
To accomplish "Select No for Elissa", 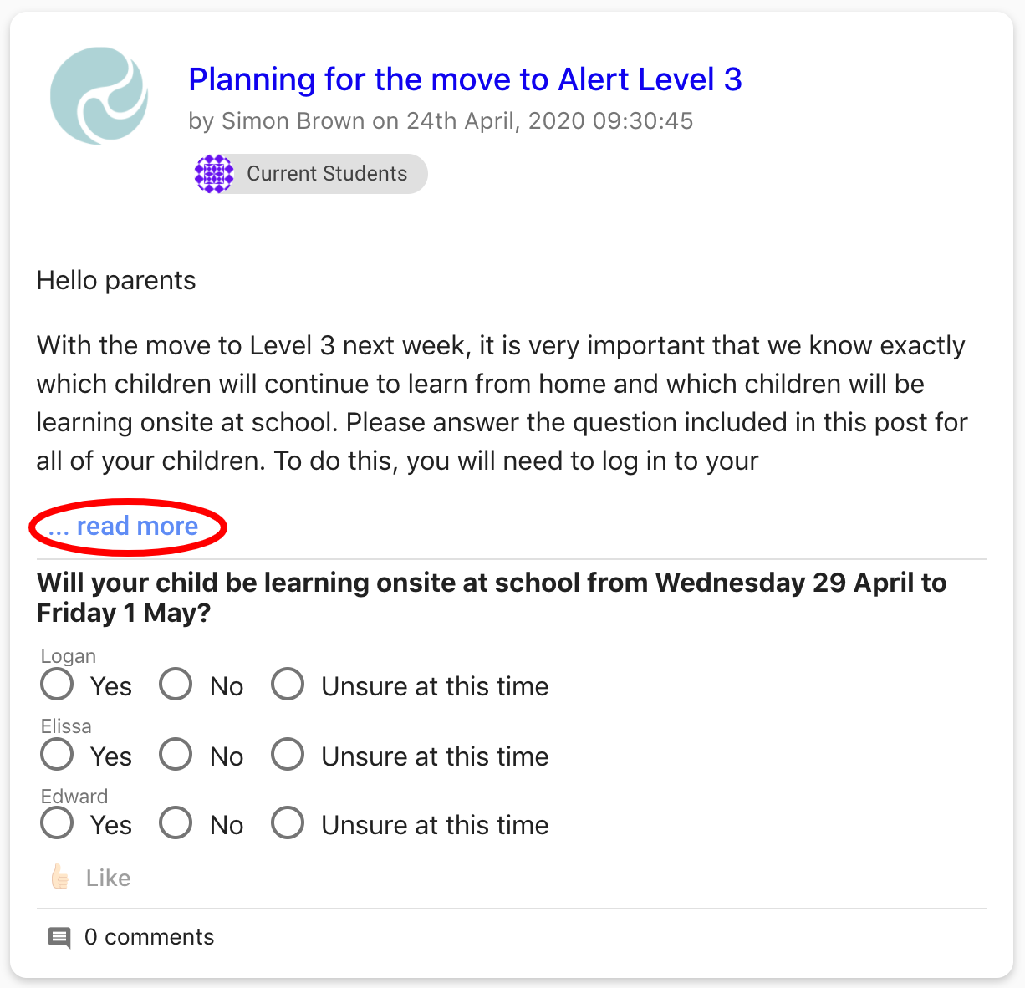I will pyautogui.click(x=176, y=755).
